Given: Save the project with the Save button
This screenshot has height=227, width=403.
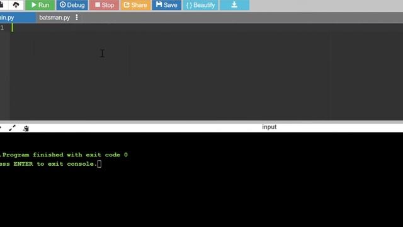Looking at the screenshot, I should click(x=166, y=5).
